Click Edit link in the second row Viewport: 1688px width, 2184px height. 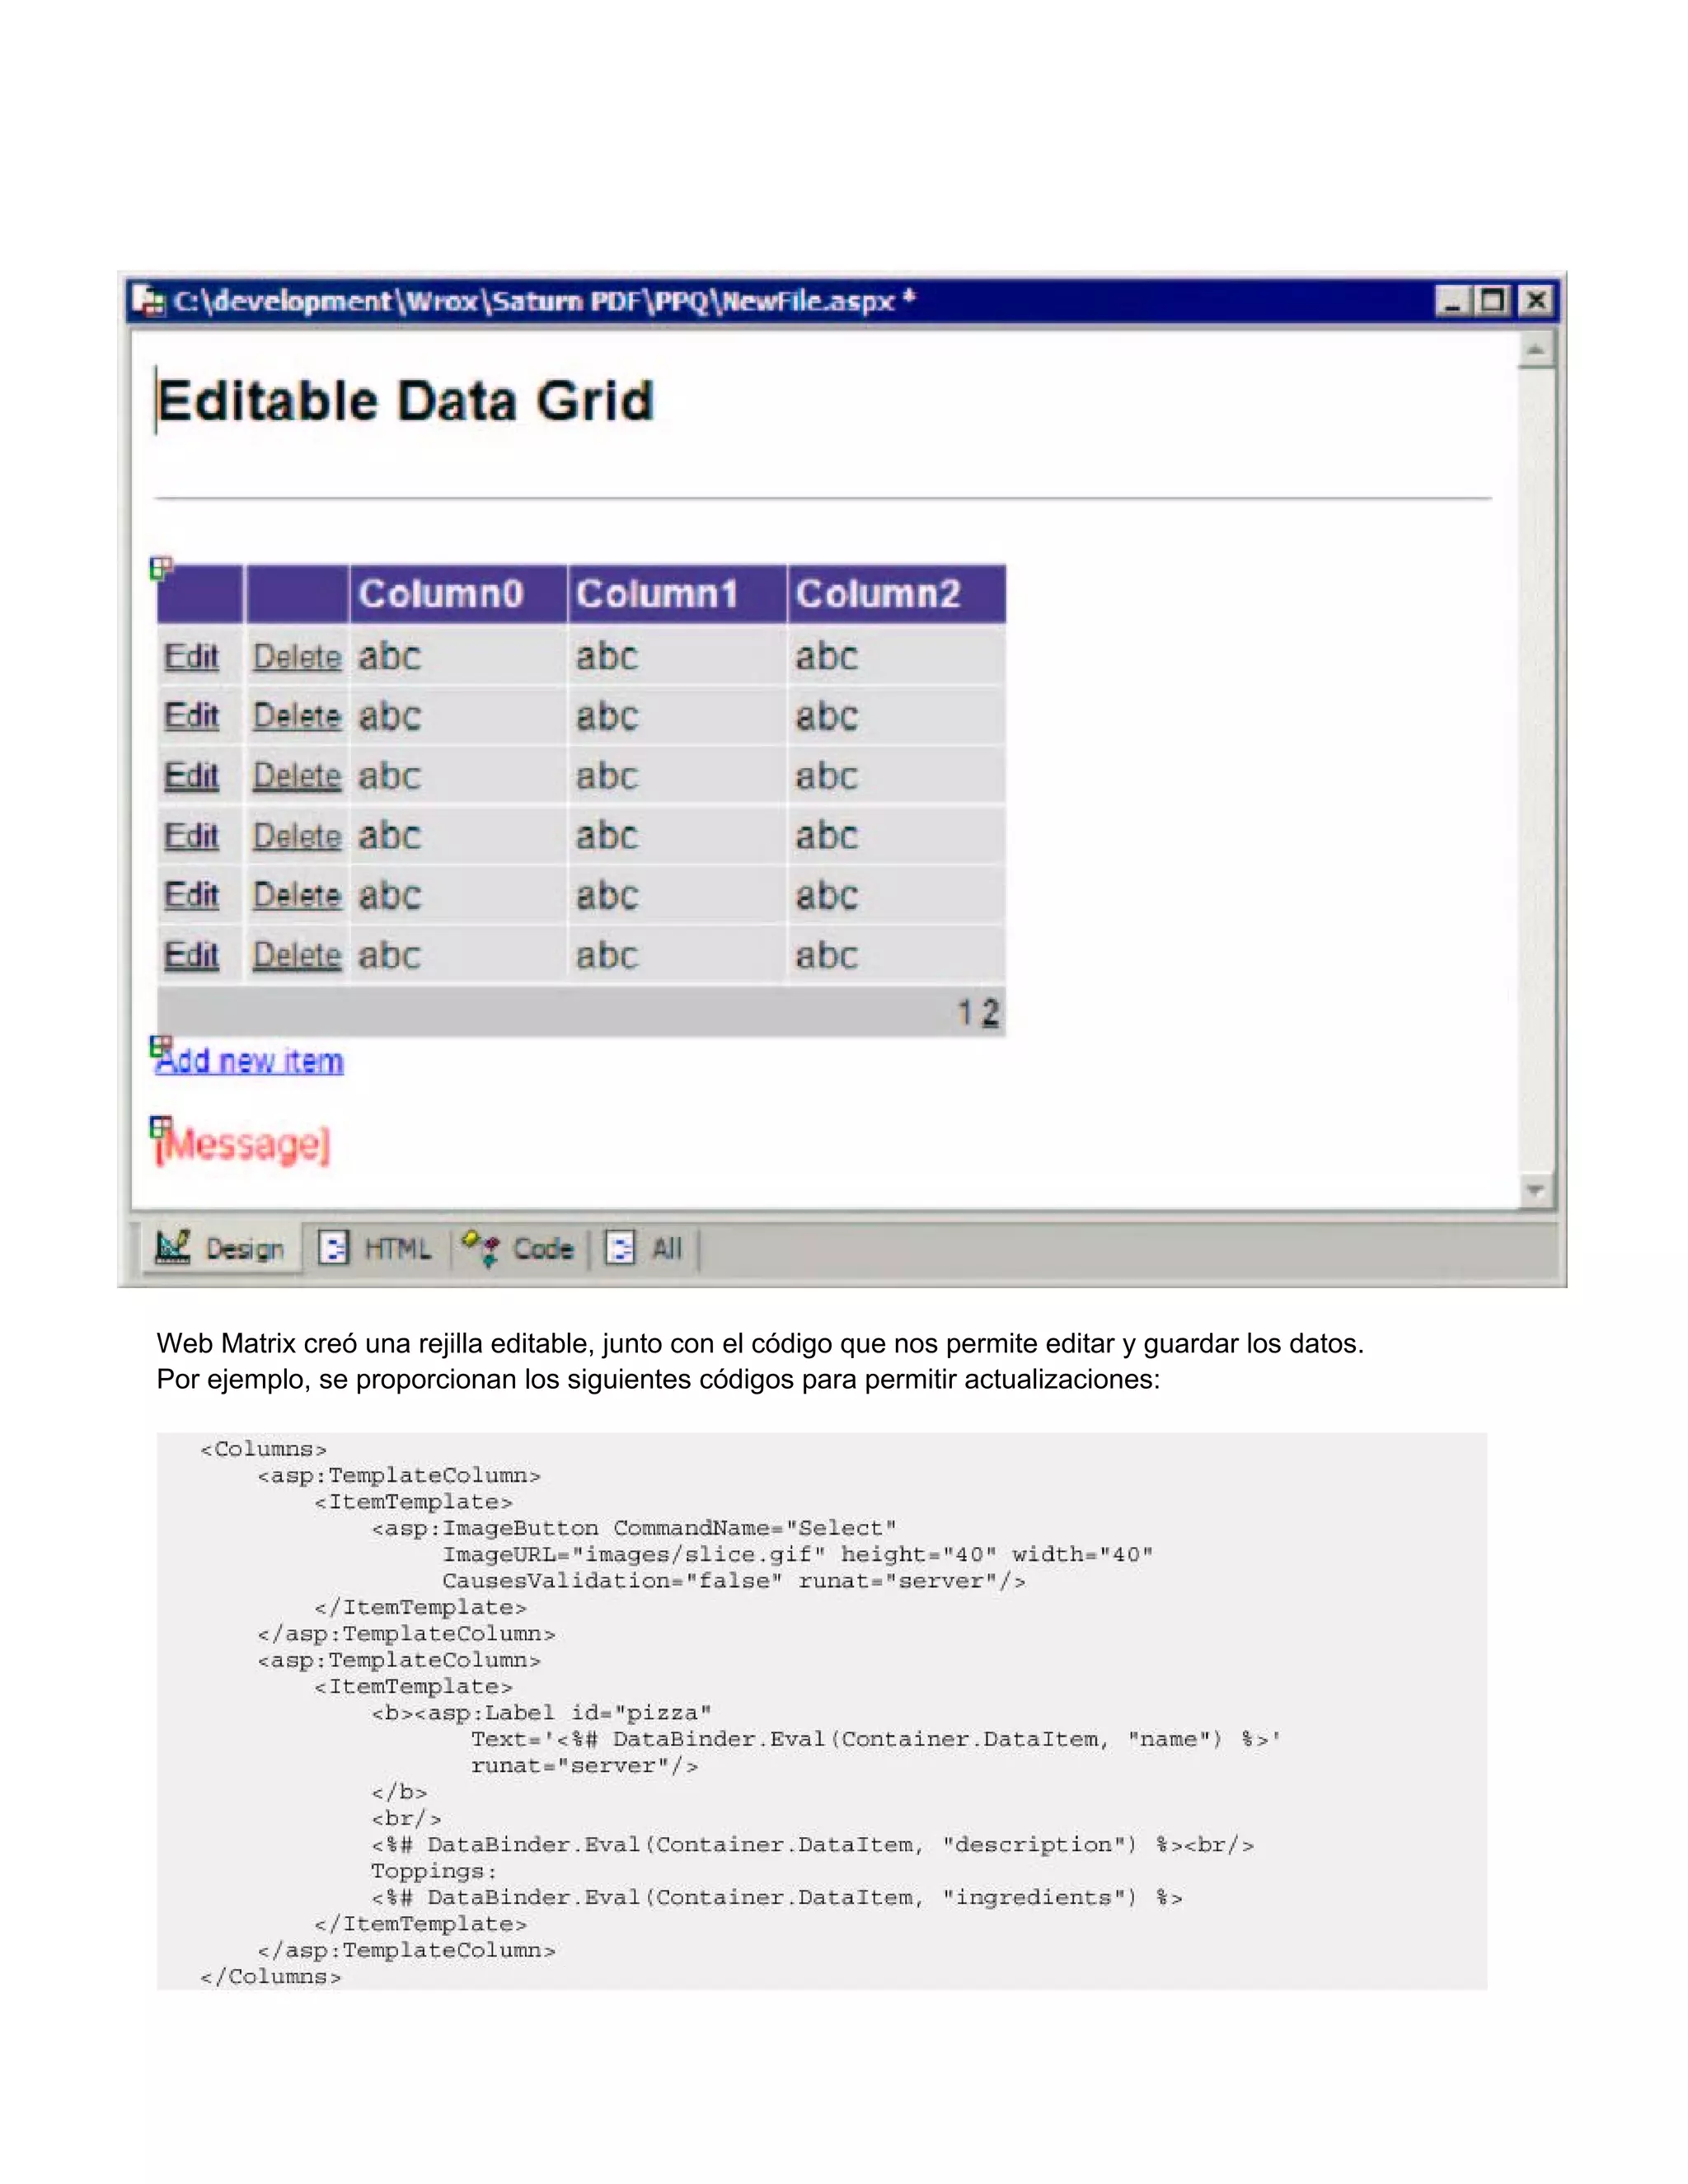tap(192, 716)
